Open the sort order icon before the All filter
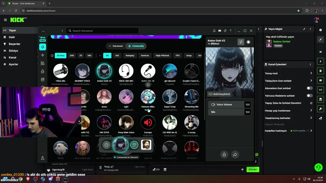The width and height of the screenshot is (326, 183). [100, 55]
